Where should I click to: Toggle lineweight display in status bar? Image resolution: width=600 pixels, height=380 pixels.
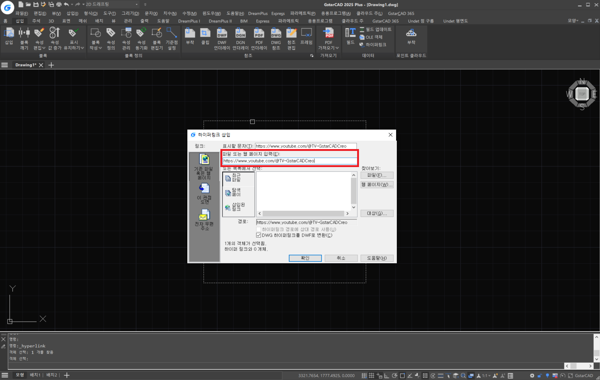(x=441, y=376)
